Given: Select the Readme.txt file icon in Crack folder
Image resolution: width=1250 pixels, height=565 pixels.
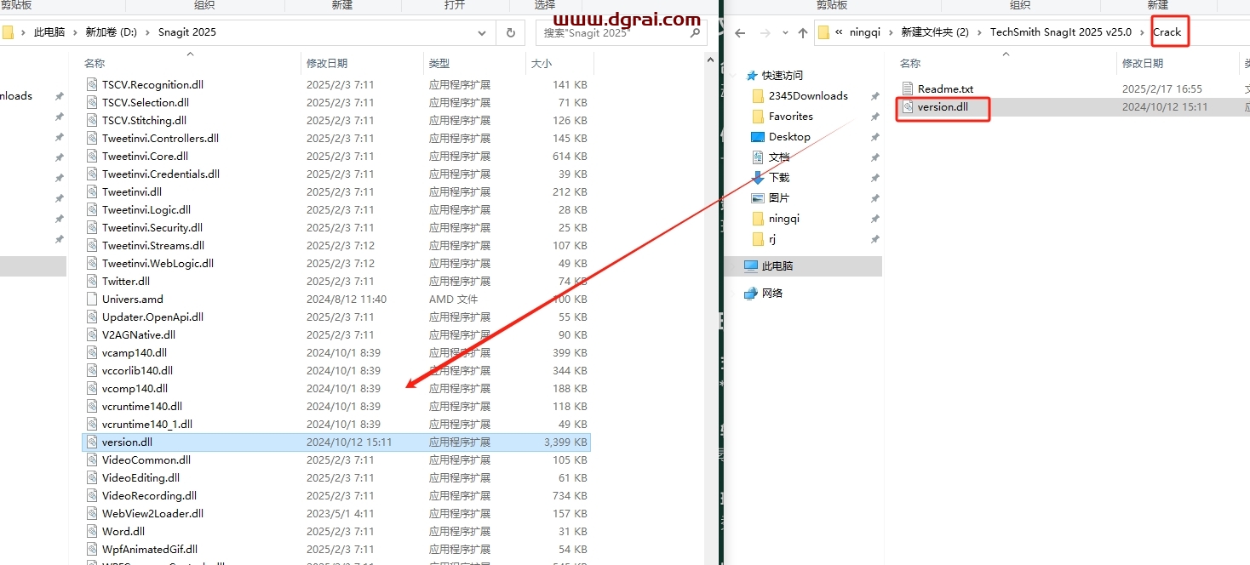Looking at the screenshot, I should 908,88.
